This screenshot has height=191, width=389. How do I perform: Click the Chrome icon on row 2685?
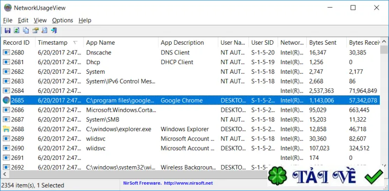(x=6, y=101)
